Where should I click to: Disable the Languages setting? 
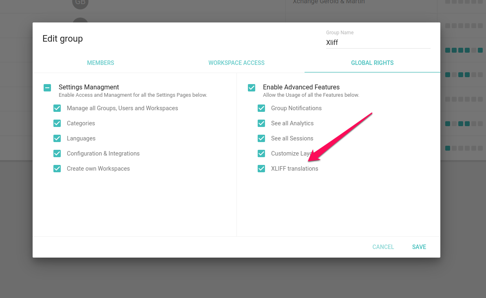coord(57,138)
